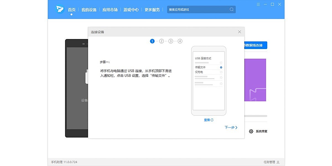Proceed using the 下一步 link

(230, 128)
